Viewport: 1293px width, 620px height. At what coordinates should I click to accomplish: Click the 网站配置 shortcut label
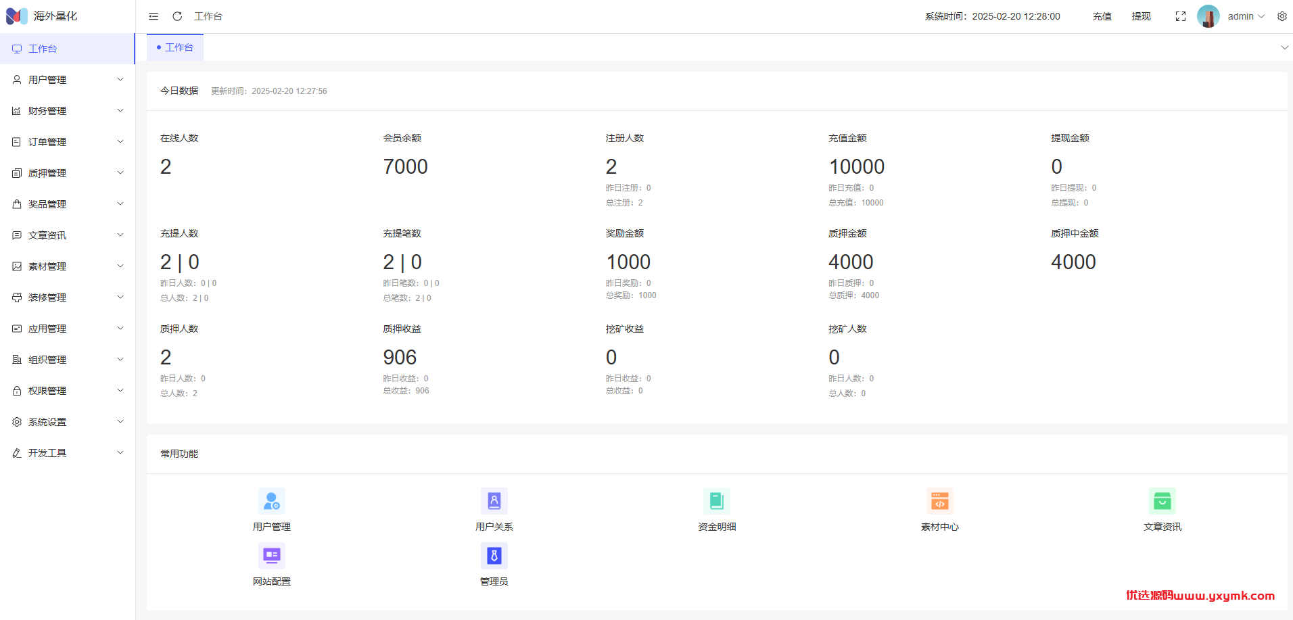272,581
